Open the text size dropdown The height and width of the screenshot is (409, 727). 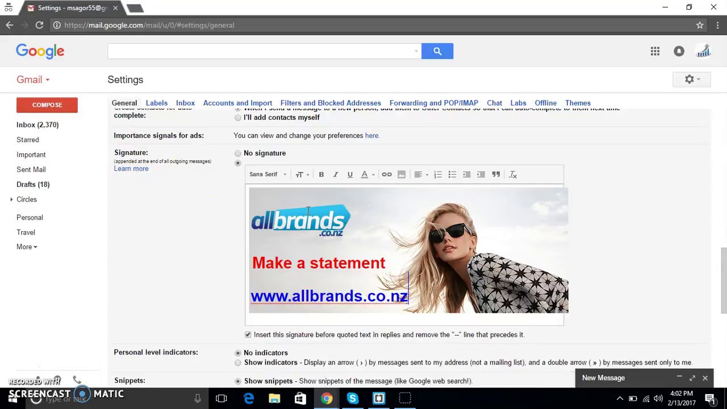coord(302,174)
